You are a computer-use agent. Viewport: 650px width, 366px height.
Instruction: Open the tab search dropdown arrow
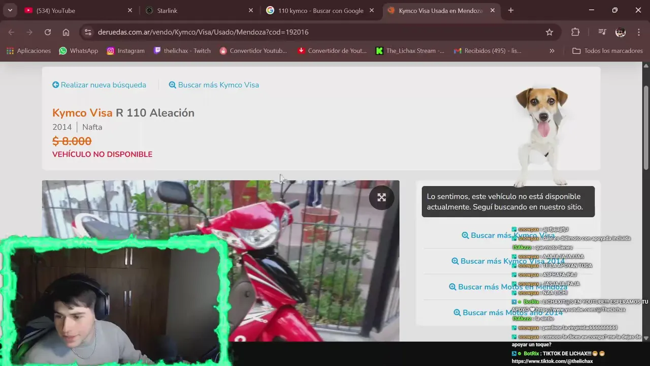tap(10, 10)
